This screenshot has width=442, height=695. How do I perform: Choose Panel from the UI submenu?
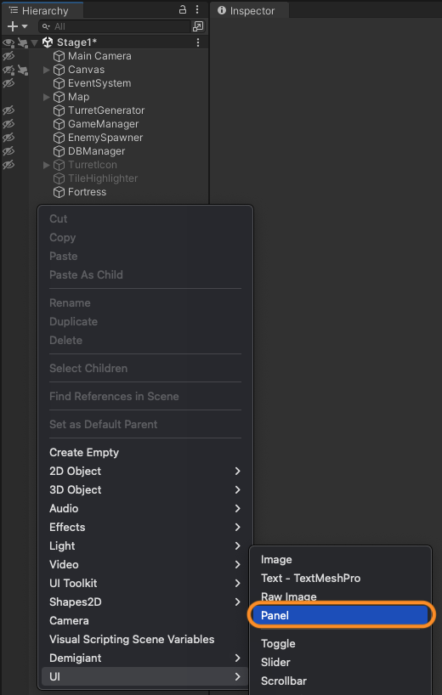pos(341,615)
